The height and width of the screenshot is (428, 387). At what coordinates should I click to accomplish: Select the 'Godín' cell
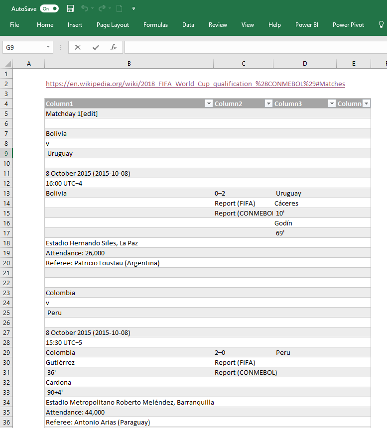pos(305,223)
